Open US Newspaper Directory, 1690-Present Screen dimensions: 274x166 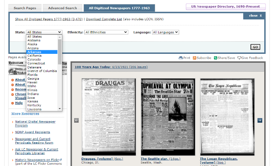[225, 6]
